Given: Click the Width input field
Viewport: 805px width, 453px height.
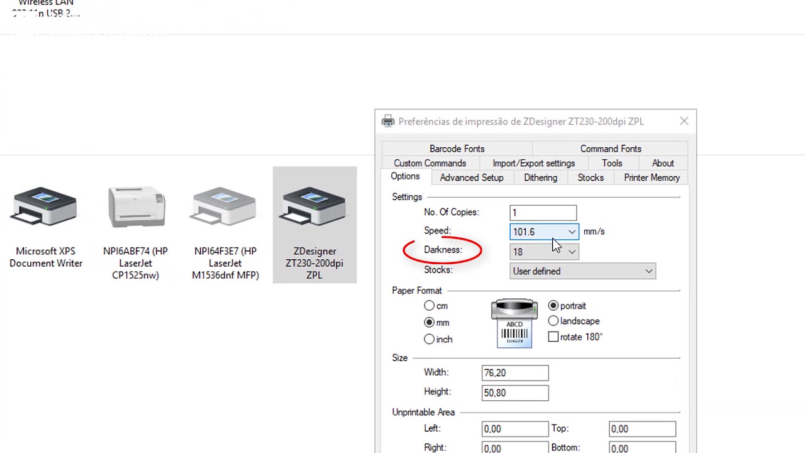Looking at the screenshot, I should coord(515,373).
